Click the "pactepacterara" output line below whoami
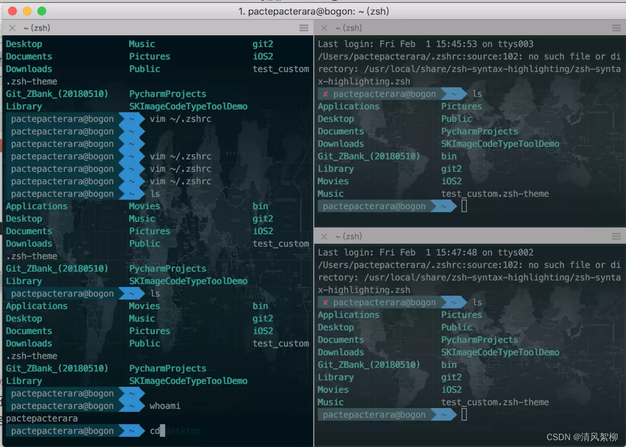Image resolution: width=626 pixels, height=447 pixels. [42, 418]
